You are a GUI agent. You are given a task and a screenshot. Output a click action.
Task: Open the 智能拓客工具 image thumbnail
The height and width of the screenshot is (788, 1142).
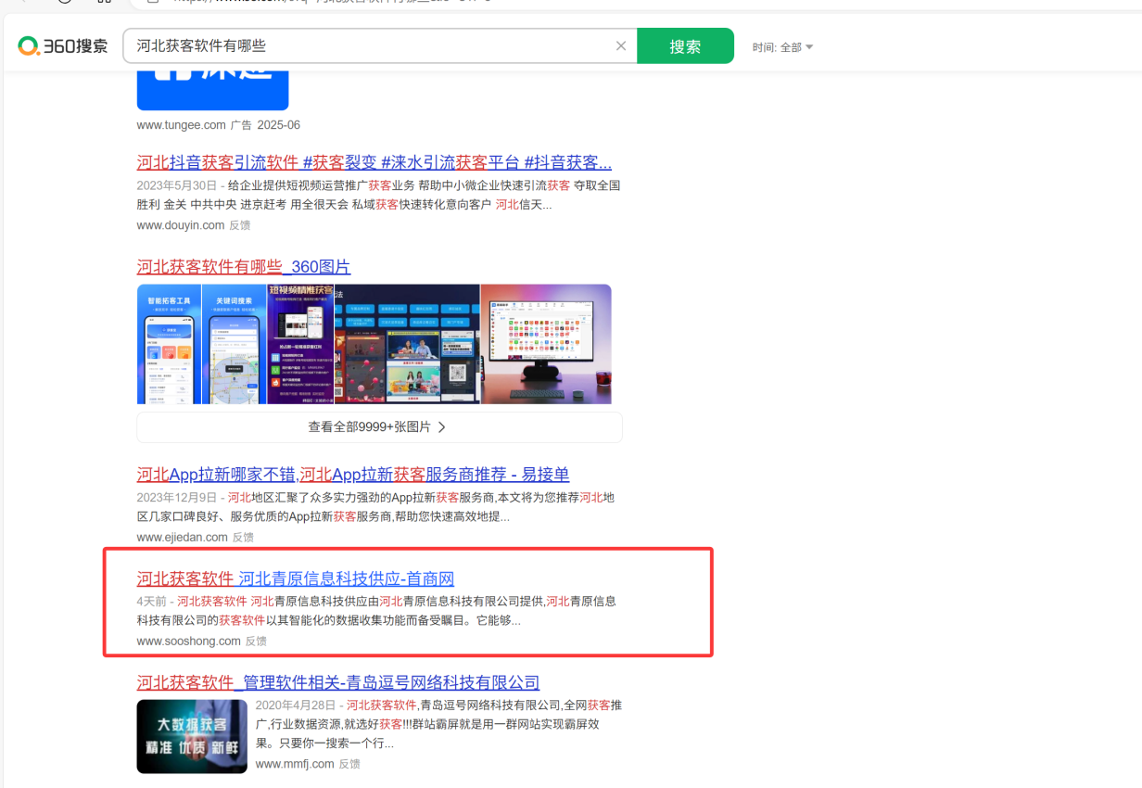[169, 344]
